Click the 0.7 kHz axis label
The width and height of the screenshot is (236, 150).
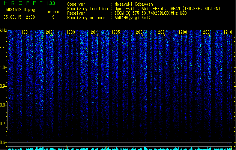pyautogui.click(x=3, y=124)
